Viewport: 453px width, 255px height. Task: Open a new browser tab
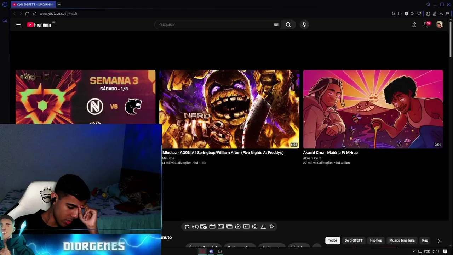[x=59, y=4]
